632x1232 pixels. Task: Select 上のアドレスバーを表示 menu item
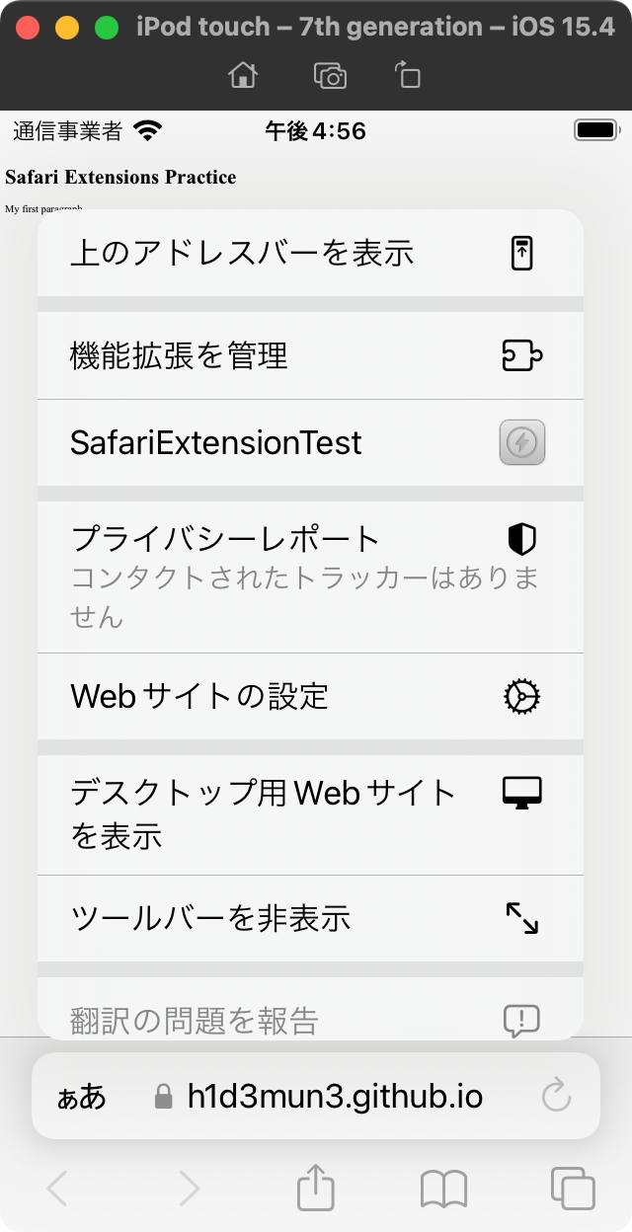[310, 253]
